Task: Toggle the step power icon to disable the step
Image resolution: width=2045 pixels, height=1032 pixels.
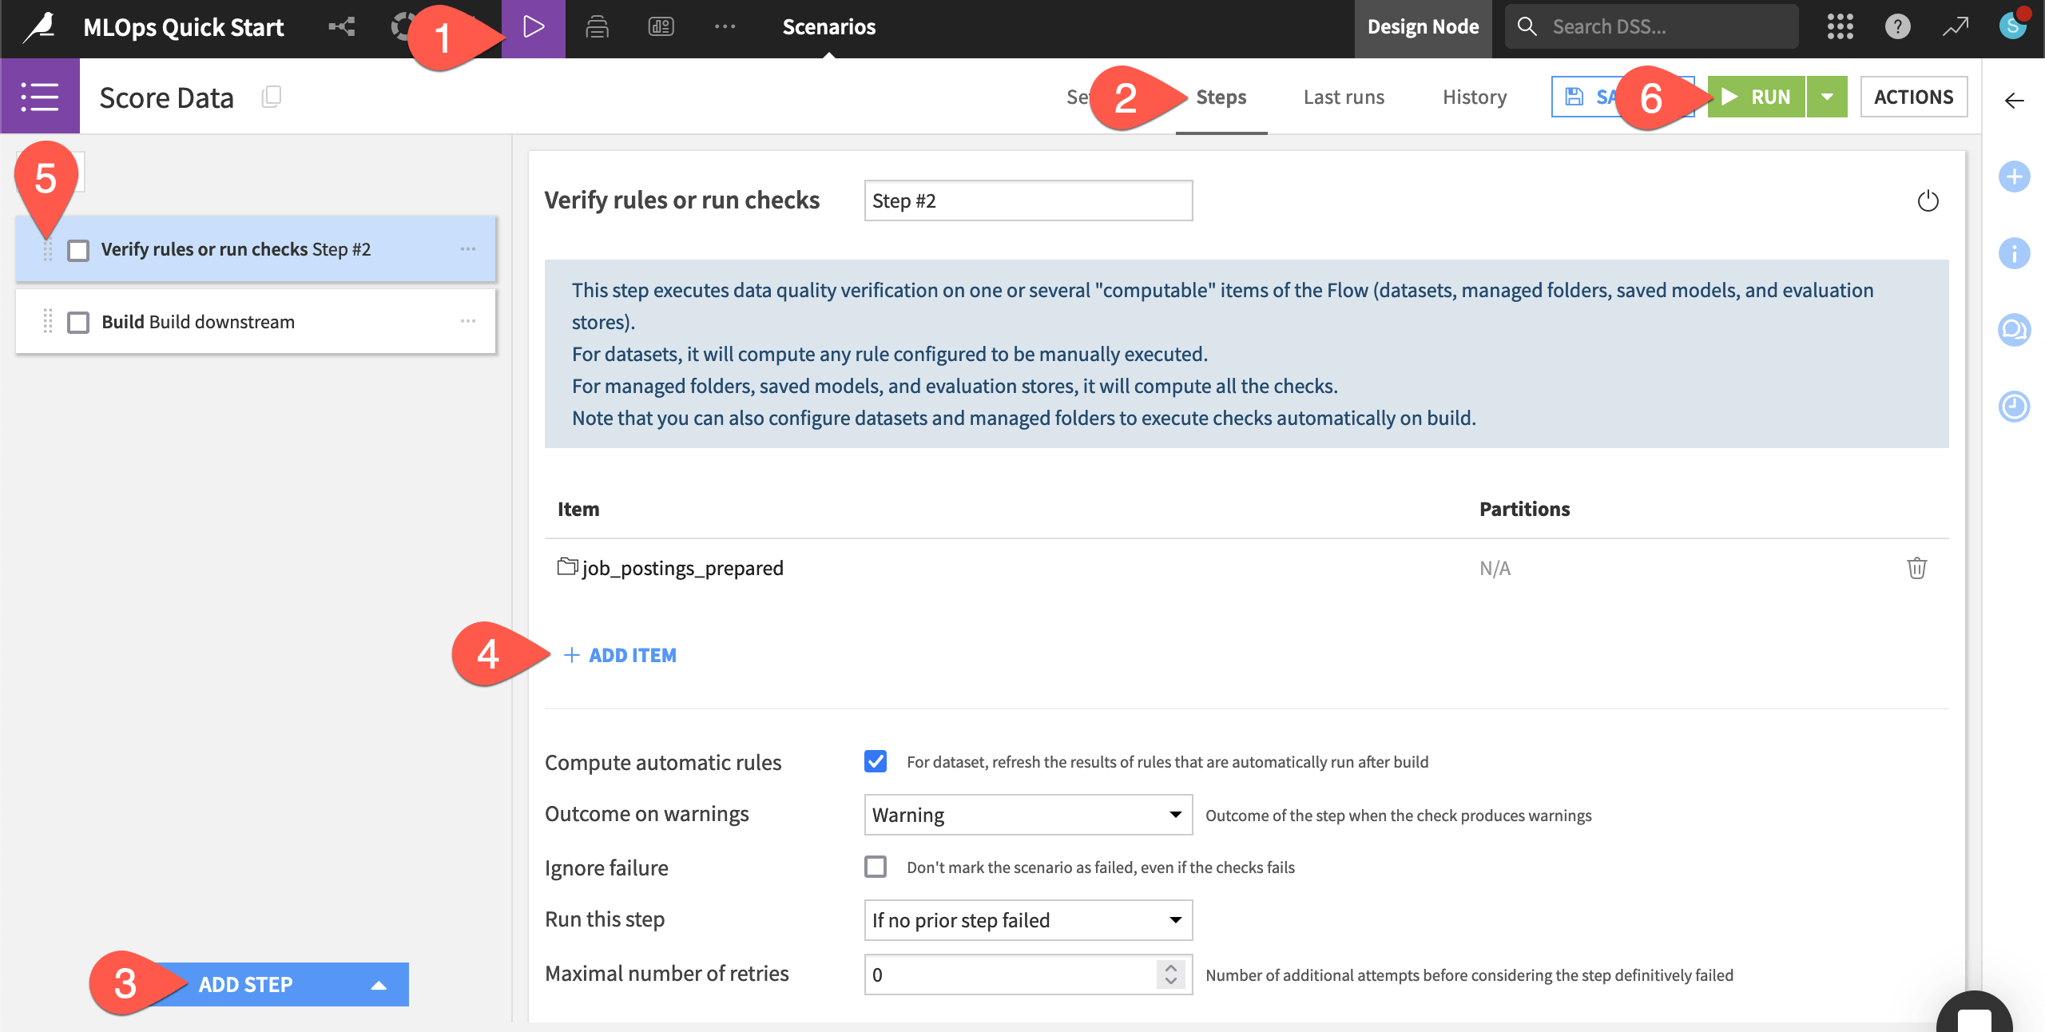Action: (1928, 200)
